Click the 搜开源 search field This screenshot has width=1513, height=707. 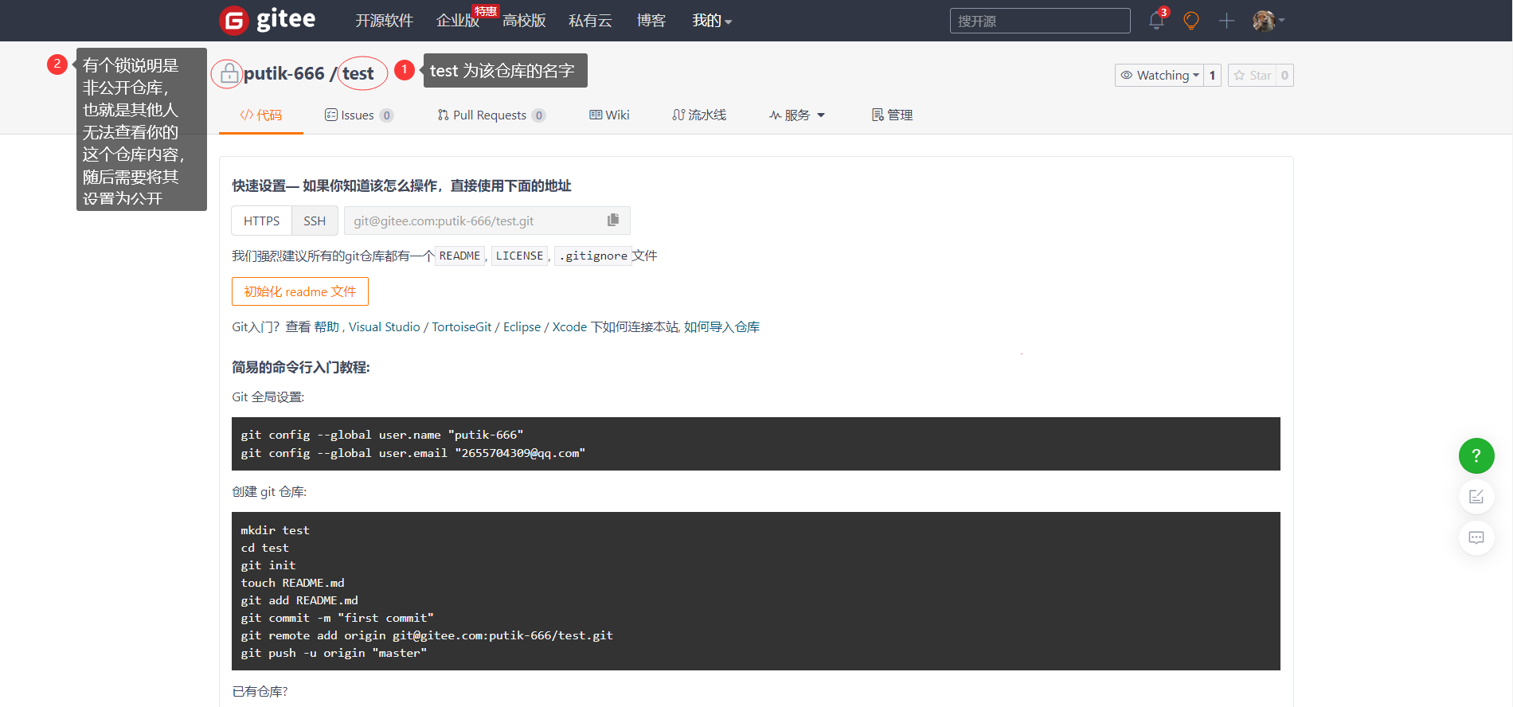point(1039,21)
